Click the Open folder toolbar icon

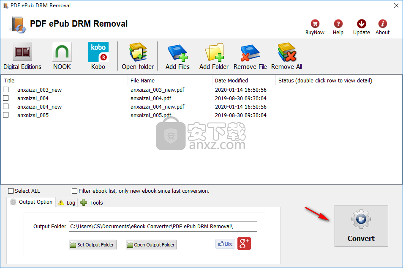138,56
